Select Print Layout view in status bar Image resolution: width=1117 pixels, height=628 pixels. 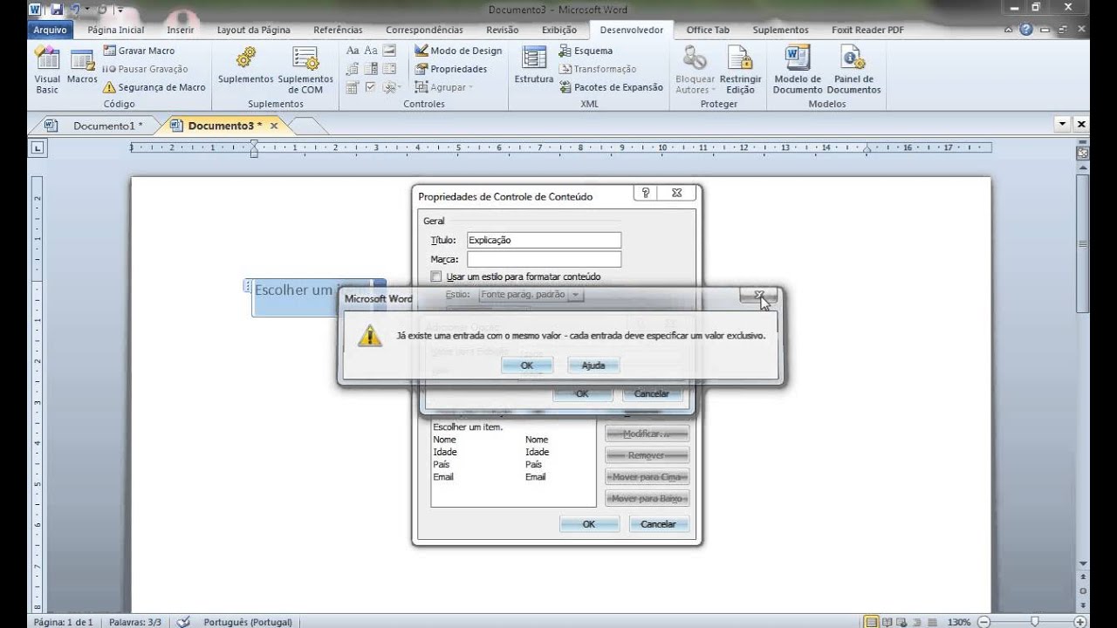point(871,622)
